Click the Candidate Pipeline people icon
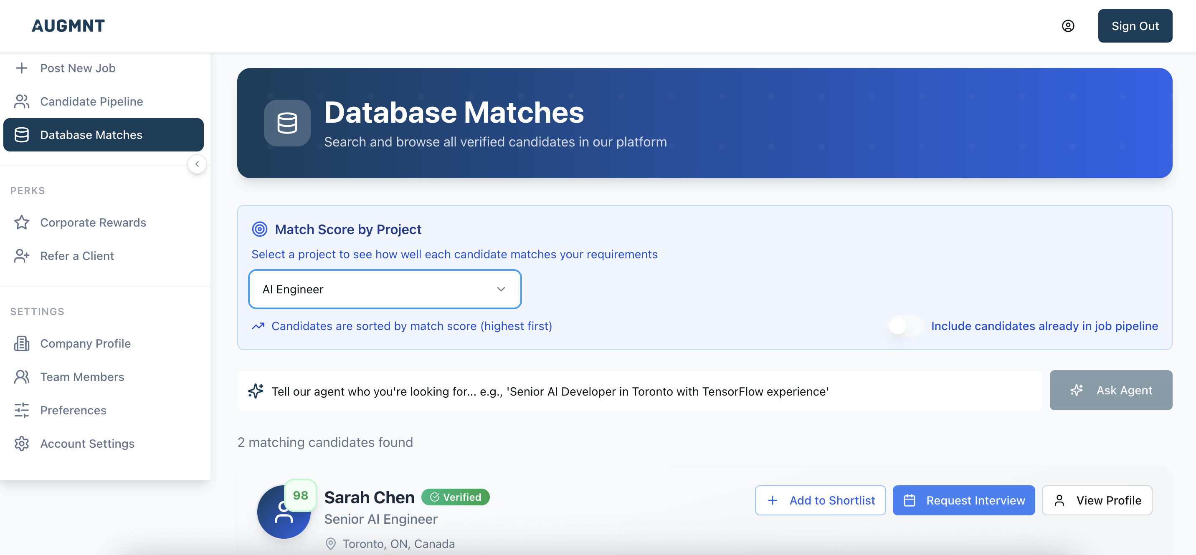 point(21,102)
